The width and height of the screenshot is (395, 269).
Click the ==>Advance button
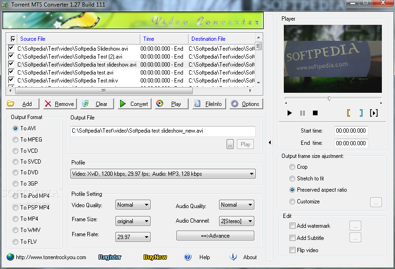pos(215,236)
